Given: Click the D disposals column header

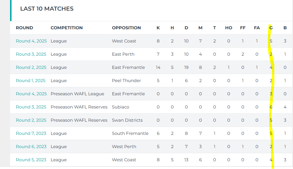Looking at the screenshot, I should pyautogui.click(x=186, y=28).
